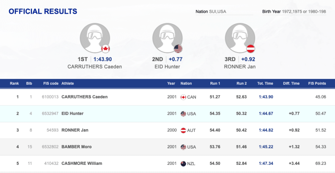335x173 pixels.
Task: Open BAMBER Moro athlete row link
Action: [77, 147]
